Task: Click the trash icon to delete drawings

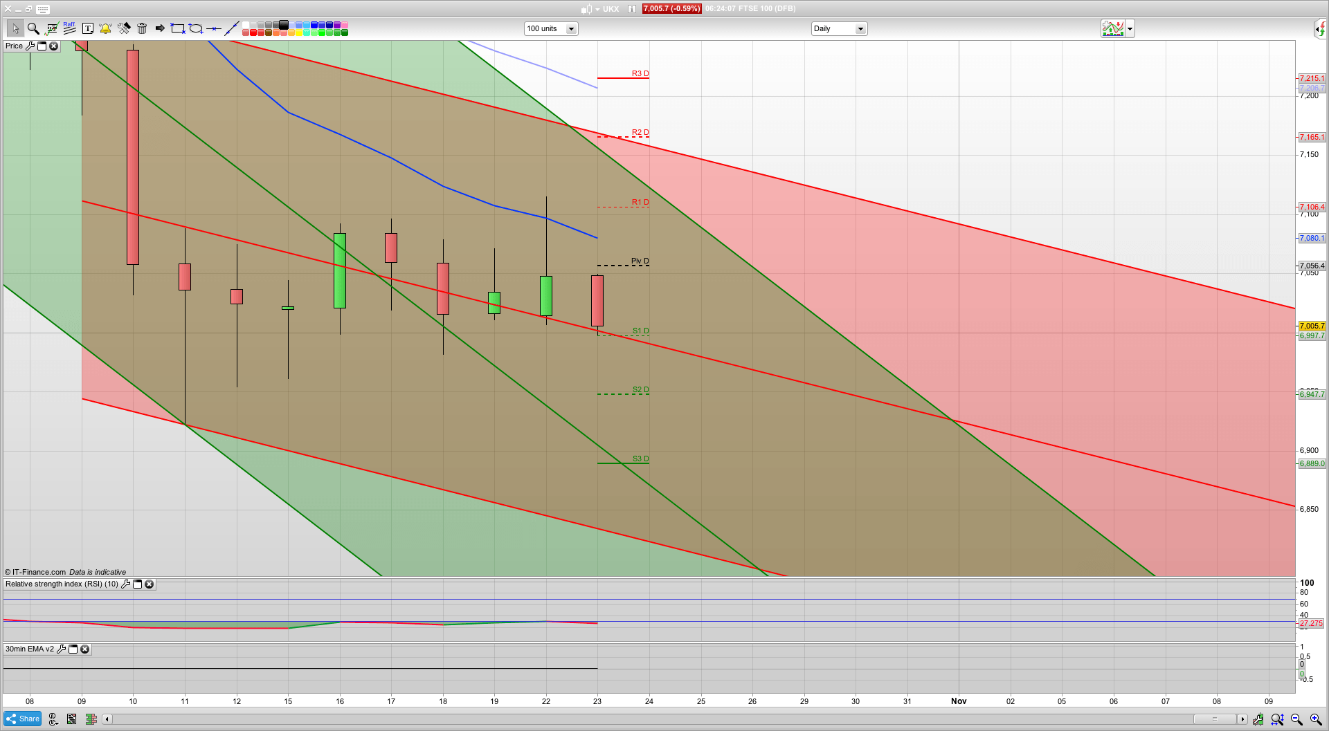Action: [x=141, y=28]
